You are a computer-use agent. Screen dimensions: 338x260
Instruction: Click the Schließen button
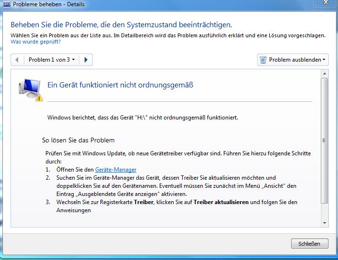click(309, 244)
